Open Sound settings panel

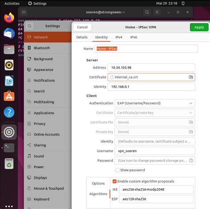click(48, 156)
